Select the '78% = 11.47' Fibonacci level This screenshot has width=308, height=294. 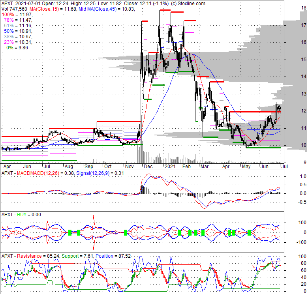[18, 20]
